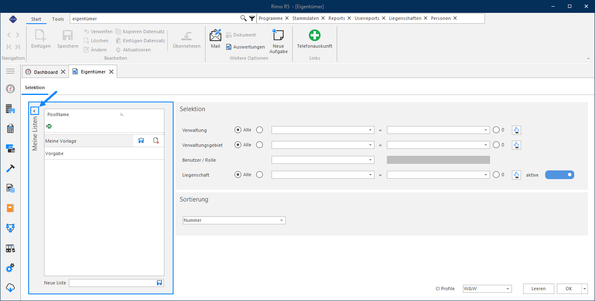Save the Meine Vorlage list entry
595x301 pixels.
click(141, 141)
